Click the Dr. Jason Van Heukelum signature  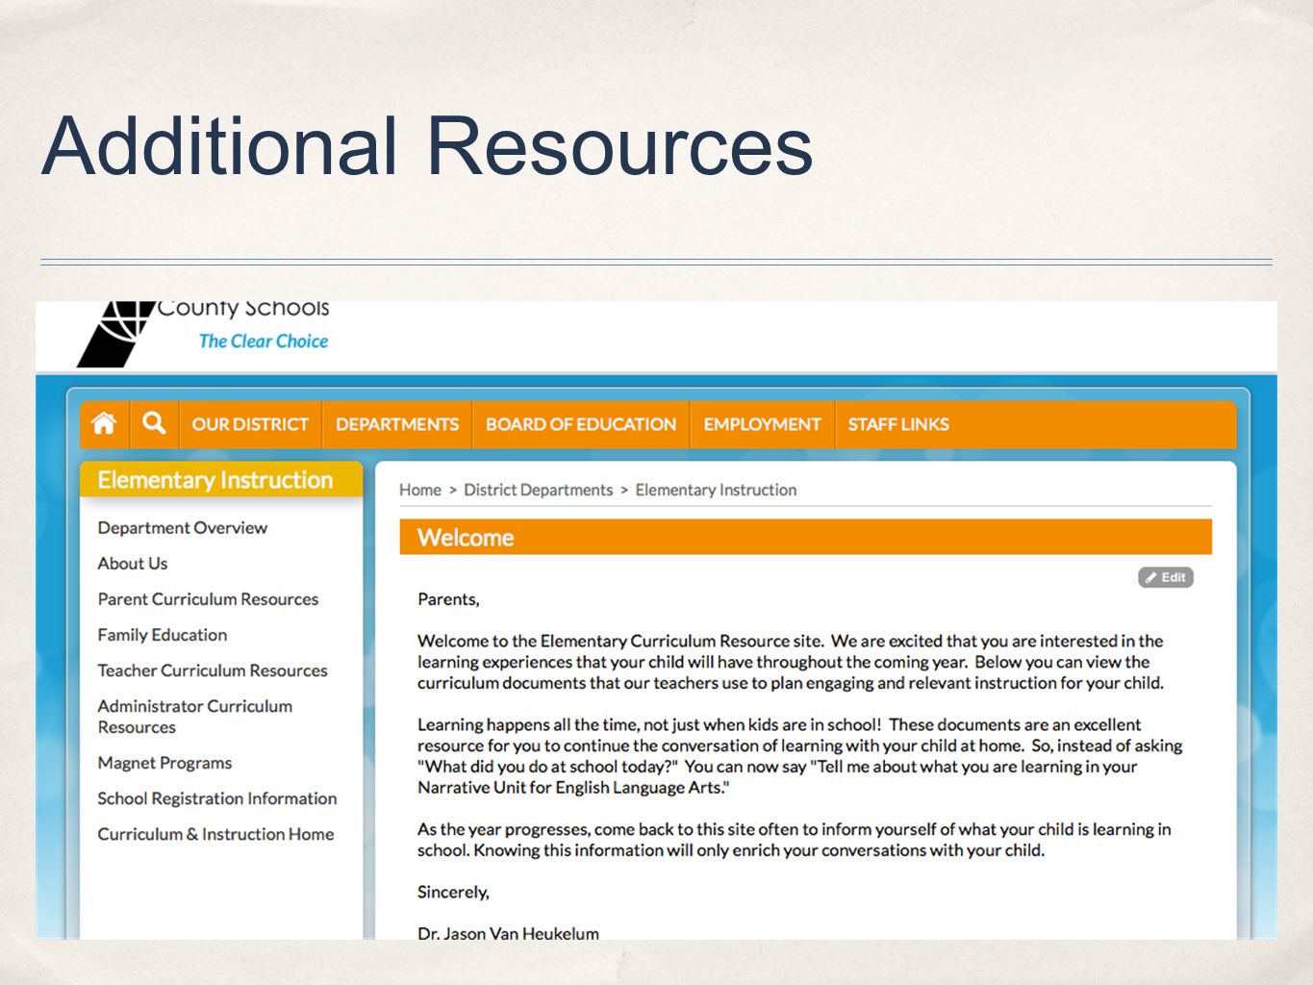(508, 933)
